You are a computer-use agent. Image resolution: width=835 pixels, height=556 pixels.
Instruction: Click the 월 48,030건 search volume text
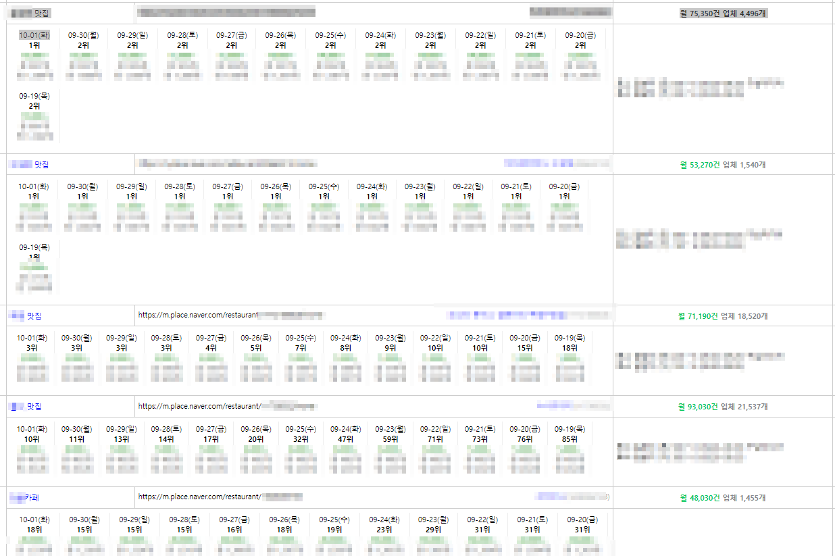699,498
